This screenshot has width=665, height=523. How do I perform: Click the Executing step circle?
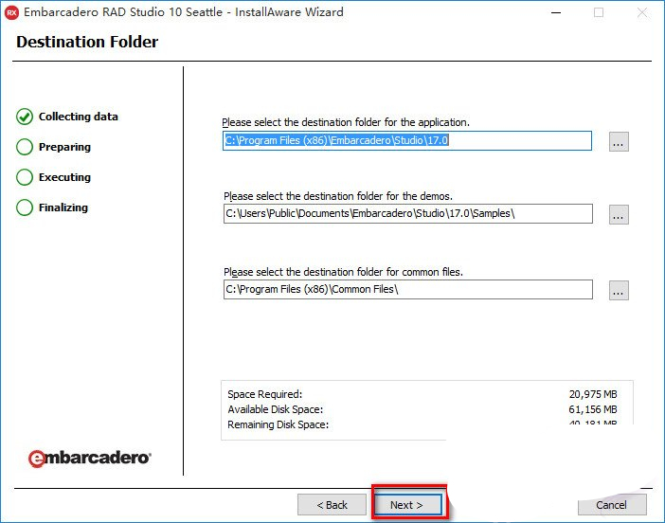click(25, 177)
